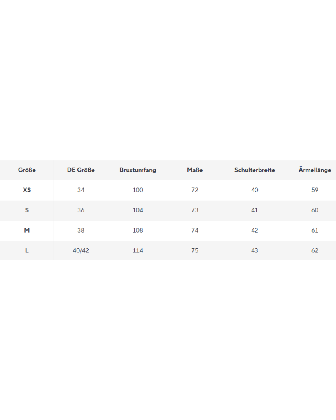This screenshot has height=420, width=336.
Task: Click the L size row label
Action: click(27, 251)
